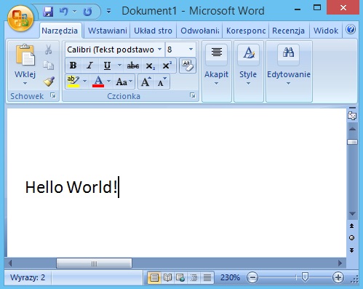Go to previous page with double-up arrows
This screenshot has width=363, height=289.
click(352, 226)
